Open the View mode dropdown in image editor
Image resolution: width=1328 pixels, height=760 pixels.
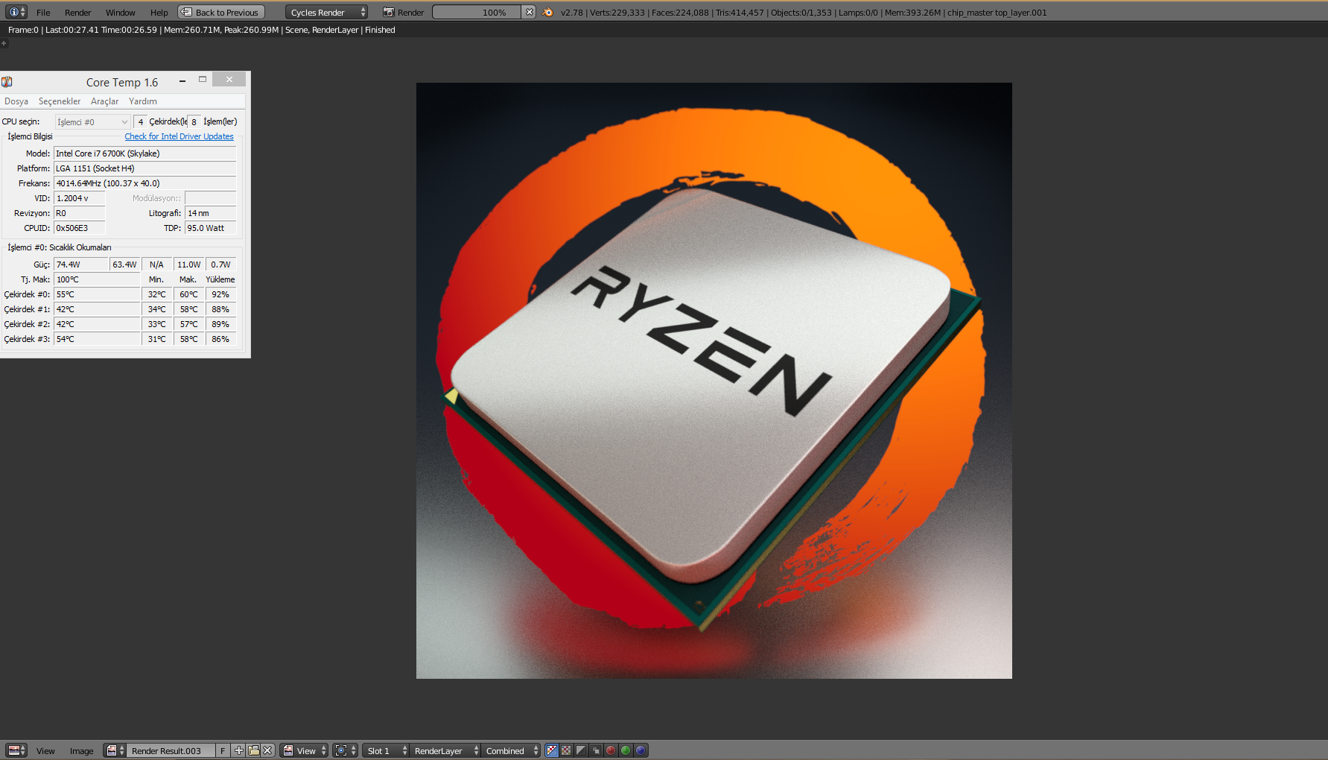tap(304, 750)
